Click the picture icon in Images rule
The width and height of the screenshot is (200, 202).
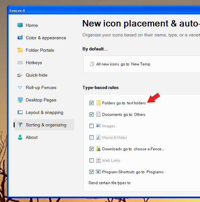click(x=98, y=126)
